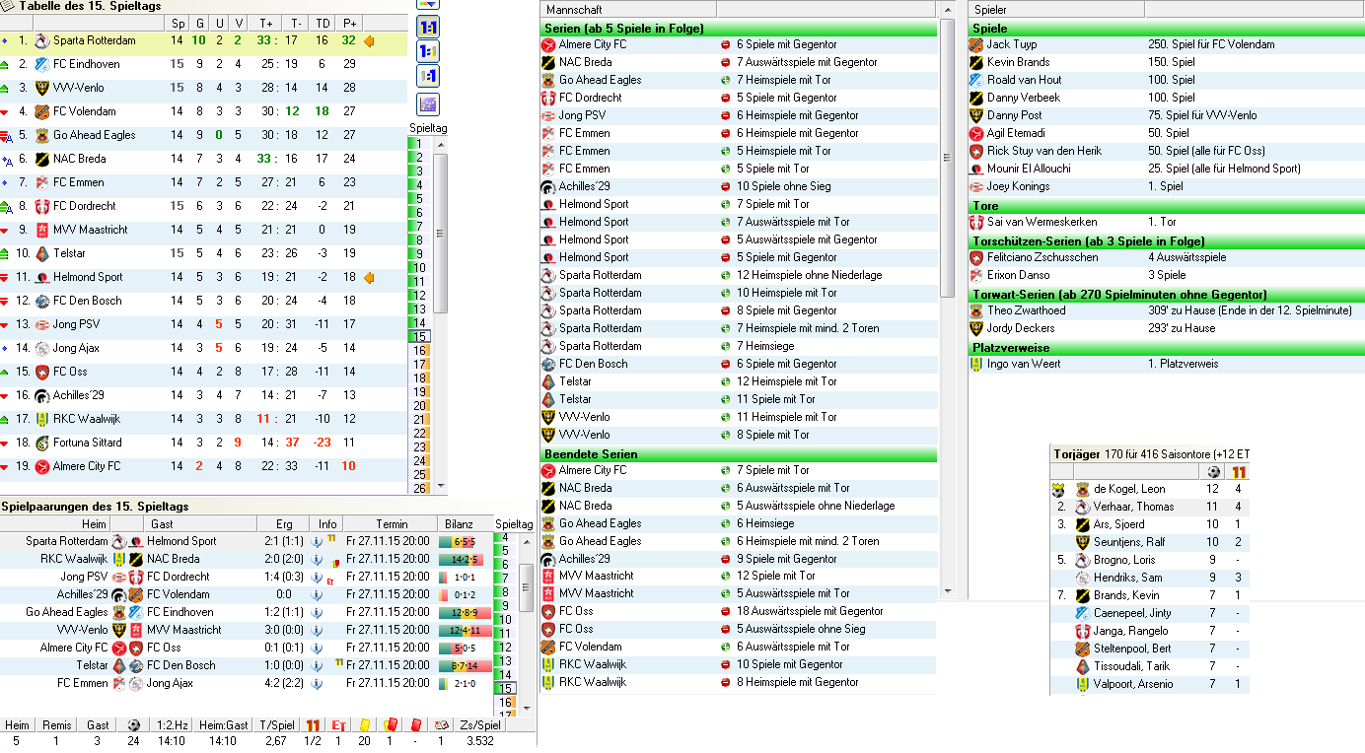Open info icon for Achilles'29 vs FC Volendam
The height and width of the screenshot is (753, 1365).
[x=316, y=594]
